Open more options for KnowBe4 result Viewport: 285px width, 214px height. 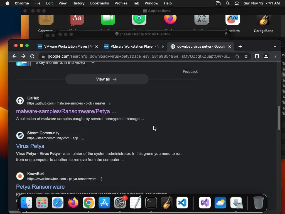click(x=101, y=179)
